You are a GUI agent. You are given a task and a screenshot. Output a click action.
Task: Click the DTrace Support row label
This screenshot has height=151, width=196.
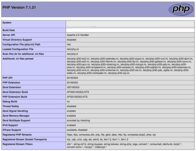click(x=12, y=130)
